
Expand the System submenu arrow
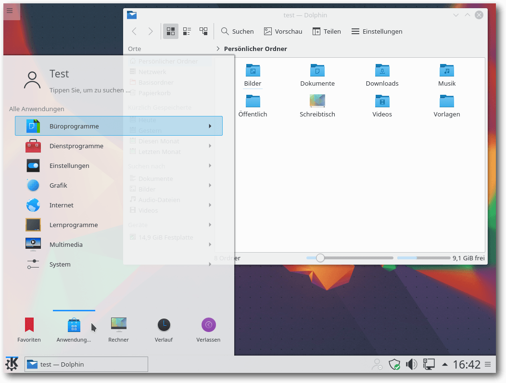tap(210, 264)
